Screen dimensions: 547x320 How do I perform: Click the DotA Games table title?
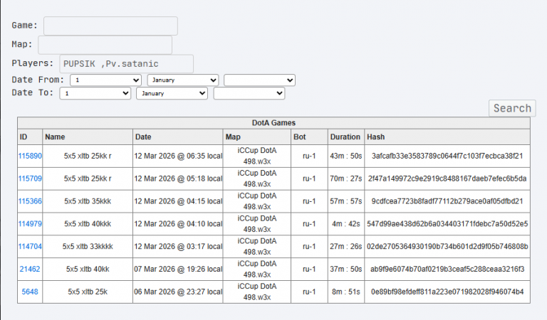click(273, 123)
